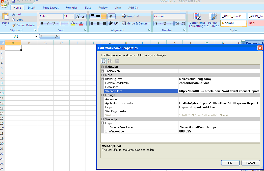Click the Categorized view icon in dialog
Image resolution: width=264 pixels, height=171 pixels.
104,61
